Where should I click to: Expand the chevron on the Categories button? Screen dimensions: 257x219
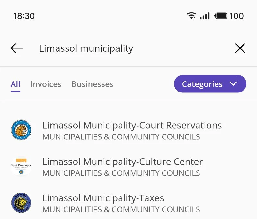pos(234,84)
